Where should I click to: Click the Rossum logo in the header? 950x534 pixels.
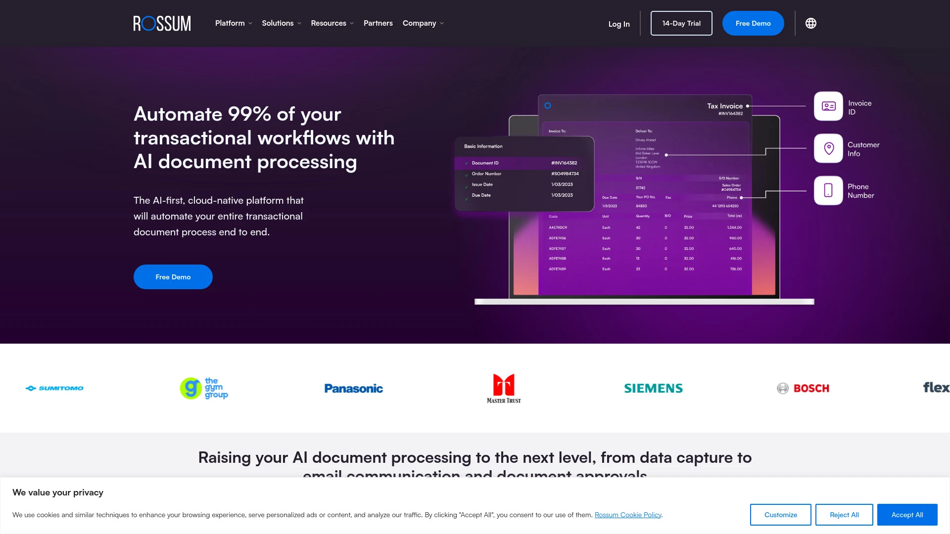pos(162,23)
